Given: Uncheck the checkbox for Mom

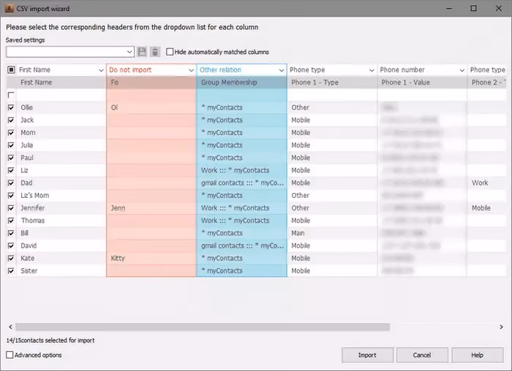Looking at the screenshot, I should 11,133.
